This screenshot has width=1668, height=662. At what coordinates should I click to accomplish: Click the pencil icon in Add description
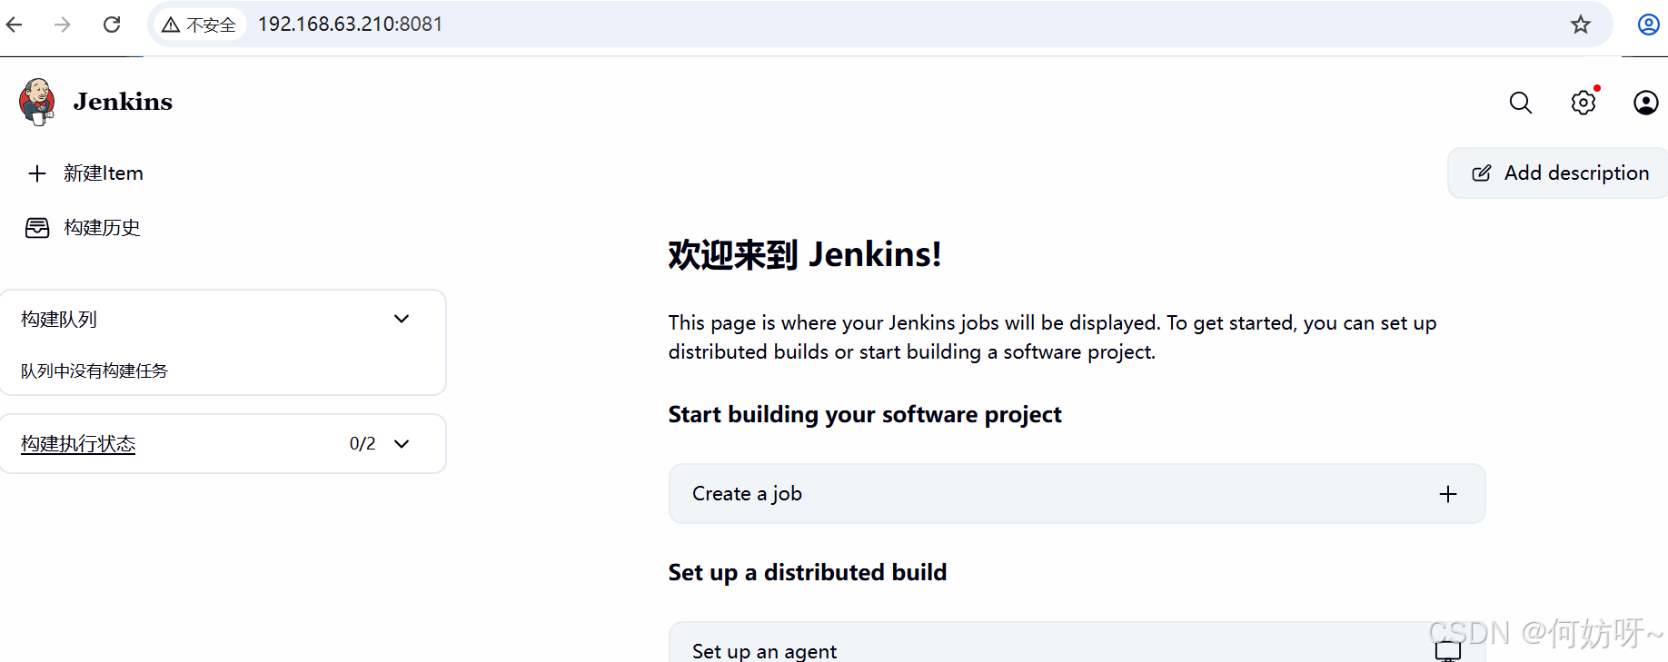click(1482, 173)
